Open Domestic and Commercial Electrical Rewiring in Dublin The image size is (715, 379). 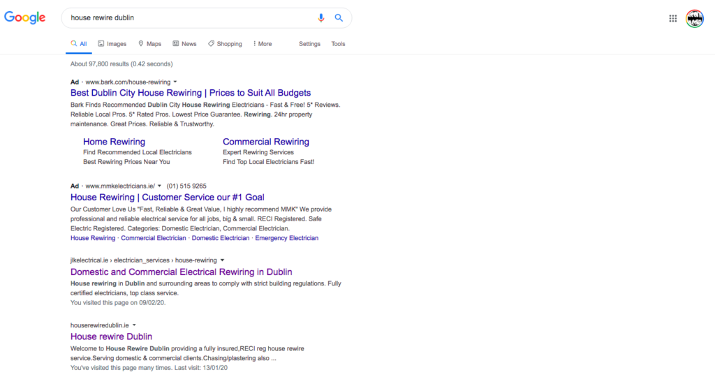coord(181,272)
